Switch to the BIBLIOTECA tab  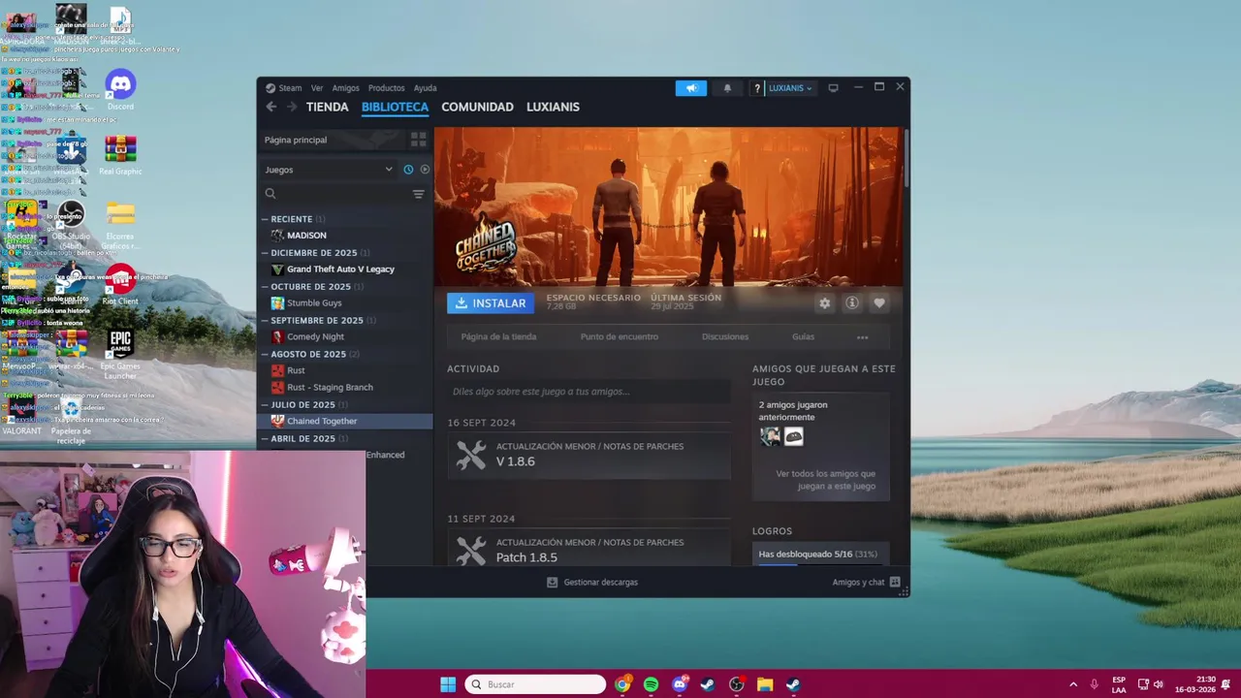pyautogui.click(x=395, y=107)
